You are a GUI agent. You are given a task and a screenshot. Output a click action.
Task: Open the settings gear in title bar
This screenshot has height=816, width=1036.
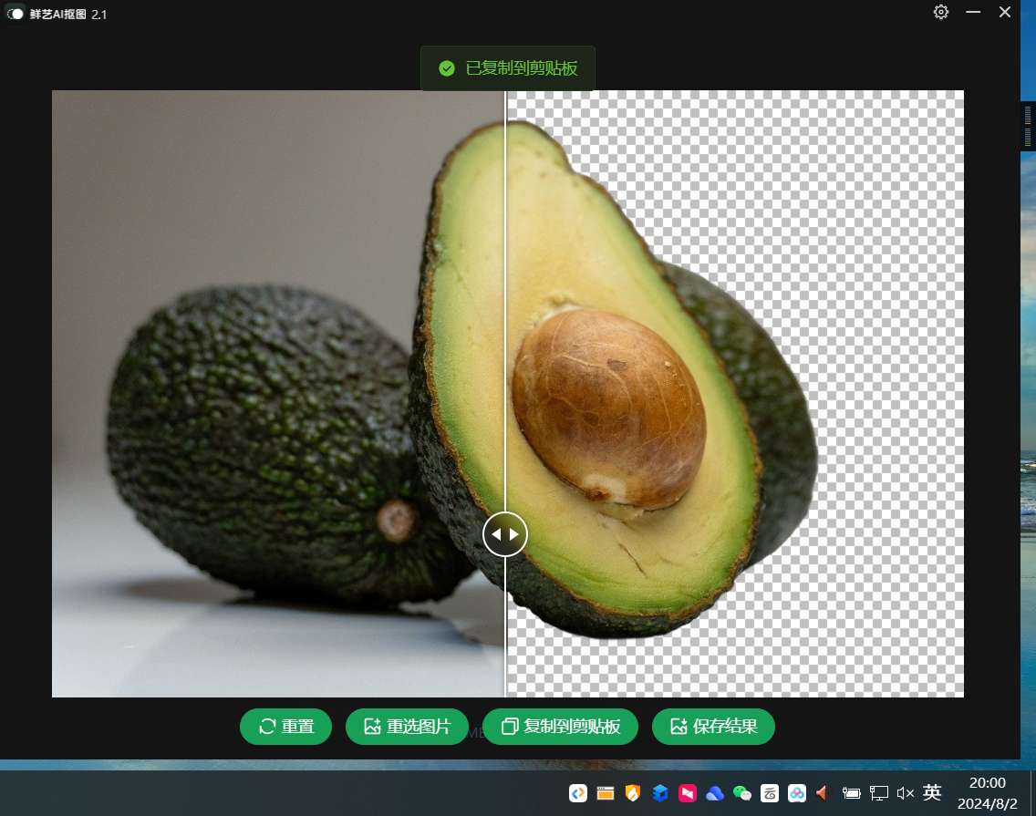(x=941, y=12)
